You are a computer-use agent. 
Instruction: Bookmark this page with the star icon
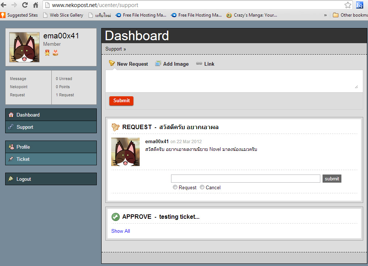click(348, 5)
